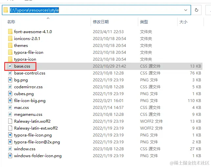The height and width of the screenshot is (167, 211).
Task: Select the Raleway-latin-ext.woff2 file name
Action: (36, 128)
